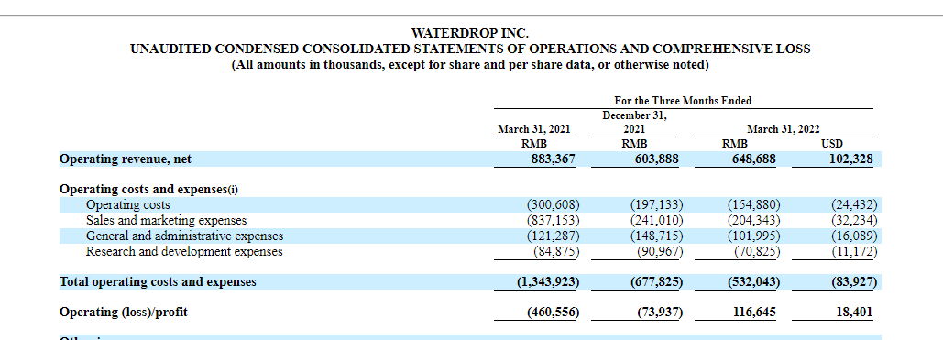This screenshot has height=340, width=943.
Task: Select General and administrative expenses label
Action: point(184,236)
